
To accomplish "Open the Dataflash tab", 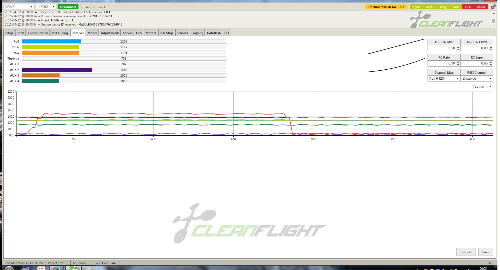I will (214, 33).
